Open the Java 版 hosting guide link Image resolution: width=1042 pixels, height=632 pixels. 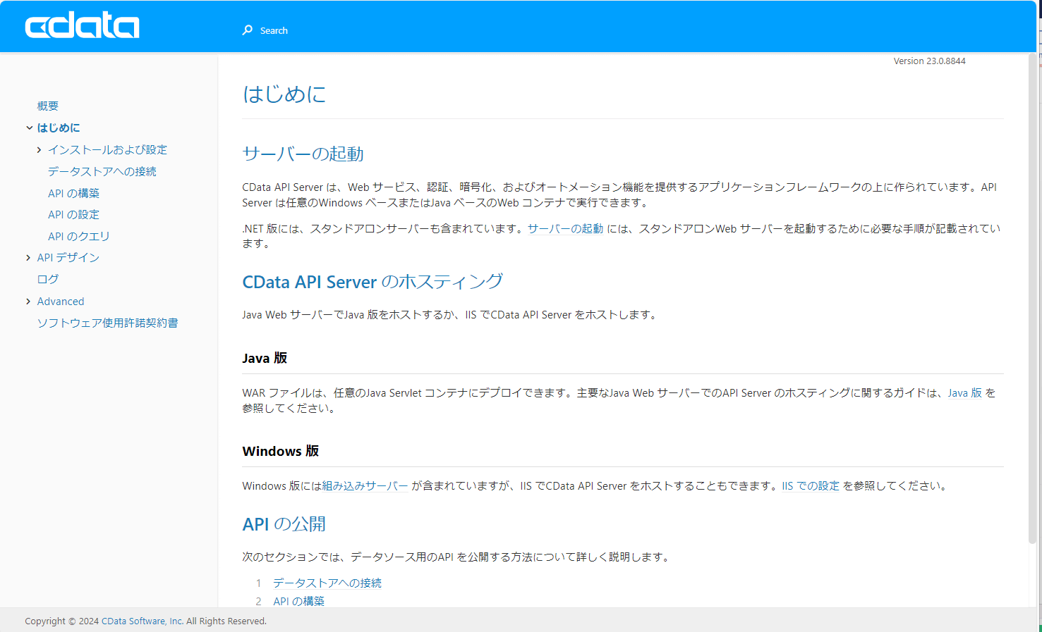pos(964,392)
